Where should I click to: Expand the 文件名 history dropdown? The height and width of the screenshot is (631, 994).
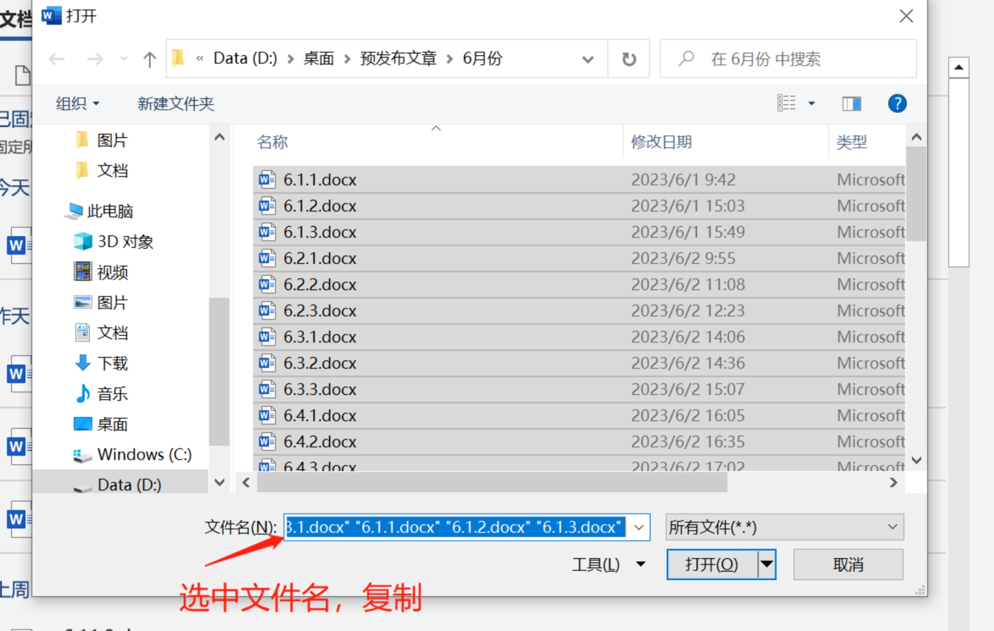[x=639, y=527]
